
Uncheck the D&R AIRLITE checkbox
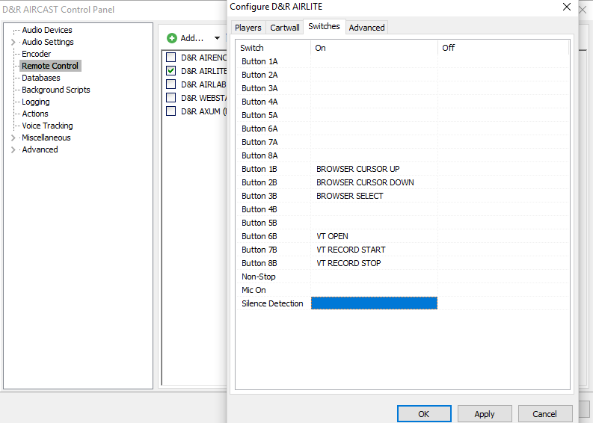[x=171, y=71]
